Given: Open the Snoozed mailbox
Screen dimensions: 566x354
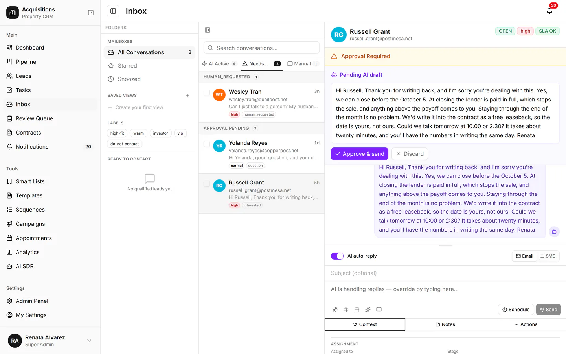Looking at the screenshot, I should (x=149, y=79).
